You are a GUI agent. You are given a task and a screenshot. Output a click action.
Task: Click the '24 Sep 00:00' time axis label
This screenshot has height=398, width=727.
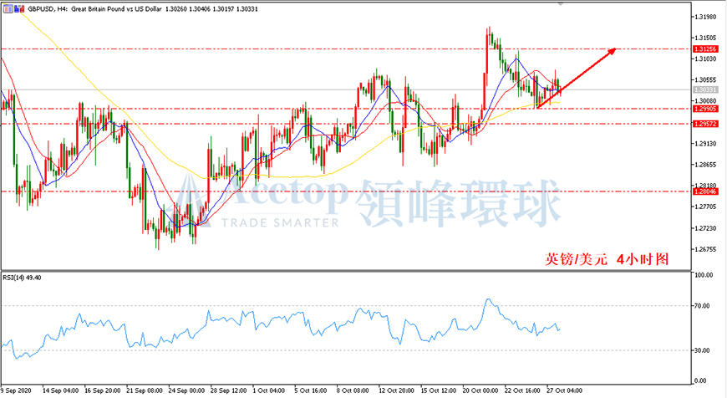(186, 390)
